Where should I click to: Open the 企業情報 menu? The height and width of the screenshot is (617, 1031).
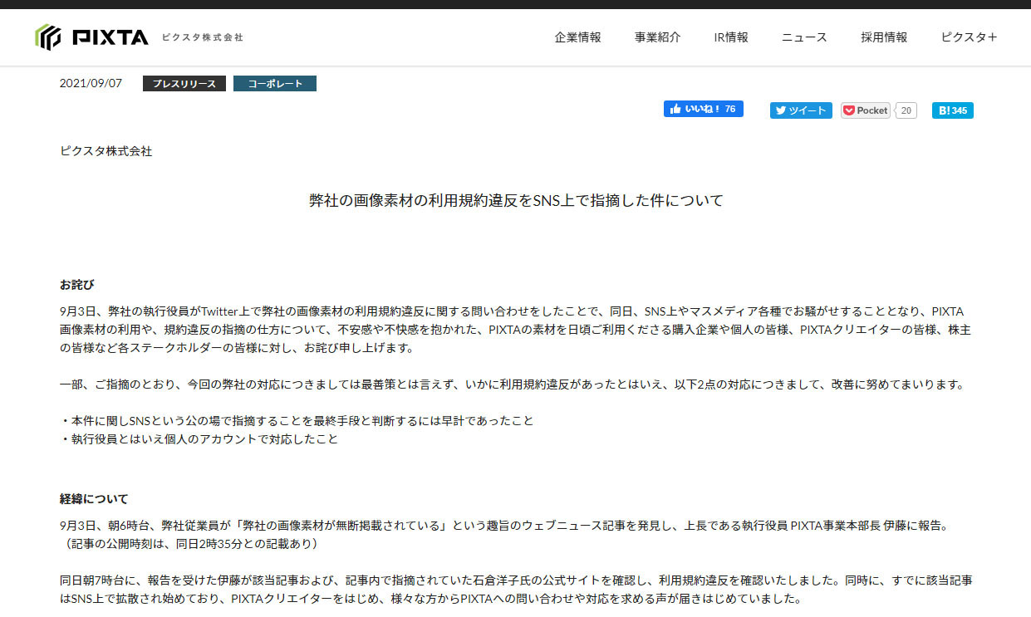577,37
